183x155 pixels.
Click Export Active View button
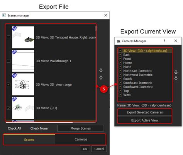point(145,120)
